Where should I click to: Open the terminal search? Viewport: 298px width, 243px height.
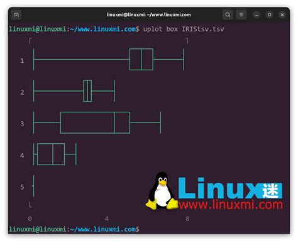click(228, 15)
